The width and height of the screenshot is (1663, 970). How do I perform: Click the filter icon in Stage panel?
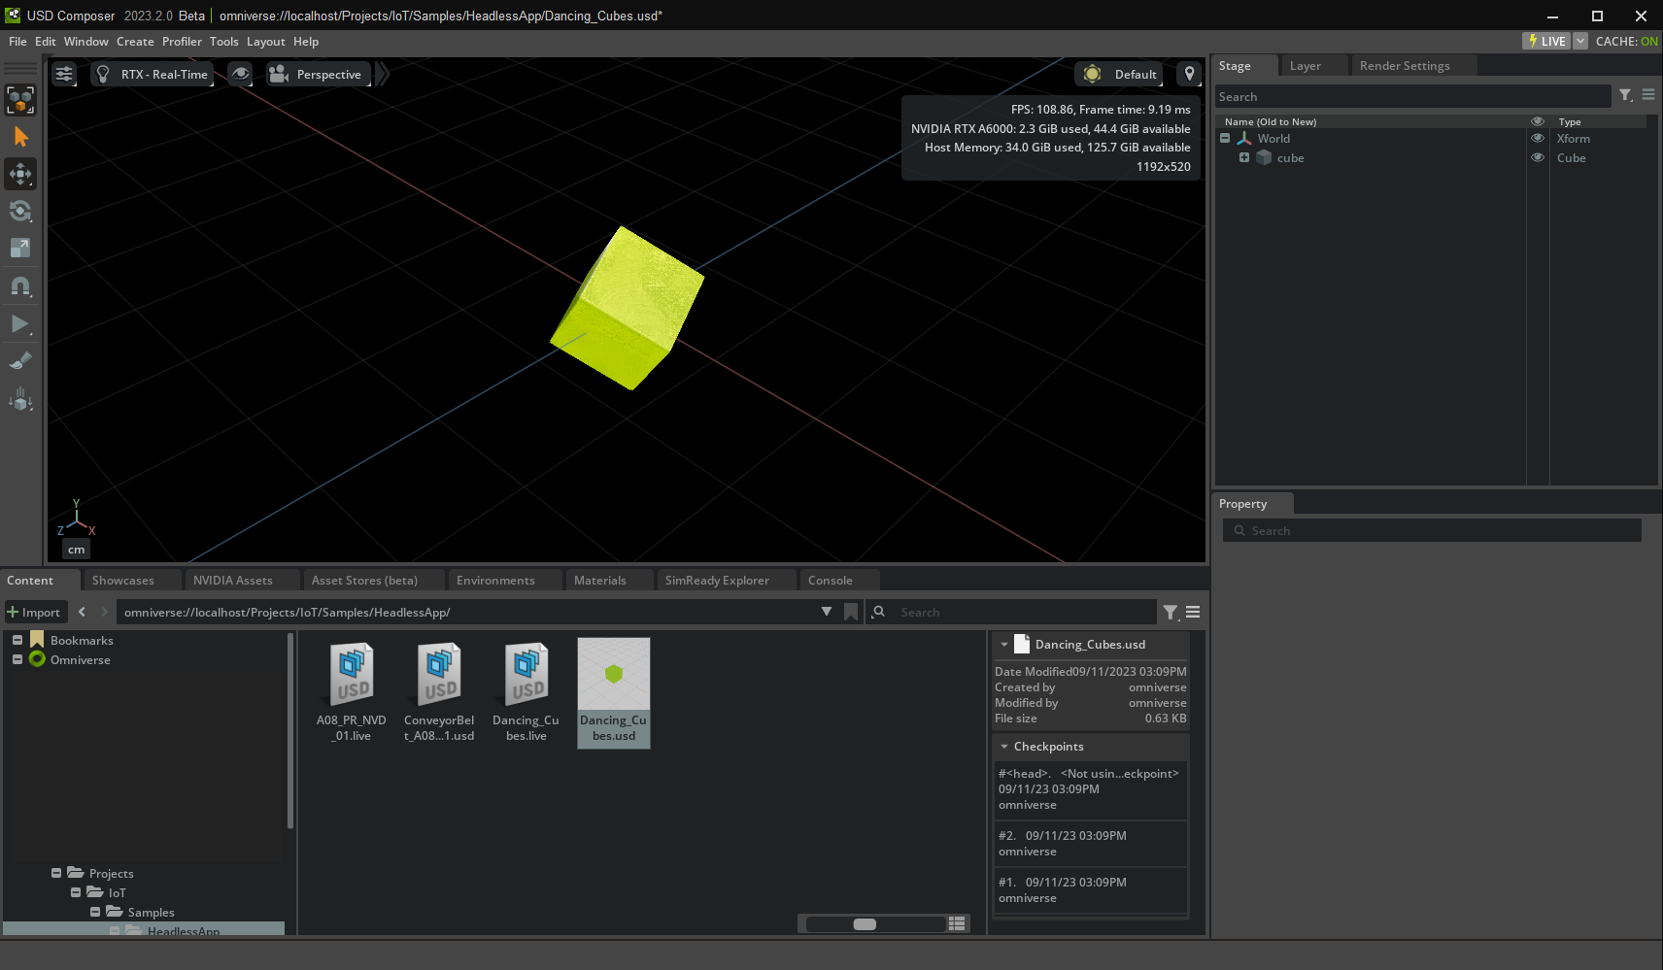(x=1625, y=95)
